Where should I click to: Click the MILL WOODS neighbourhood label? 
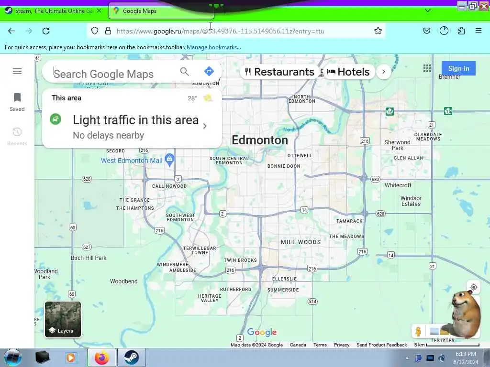pyautogui.click(x=301, y=242)
